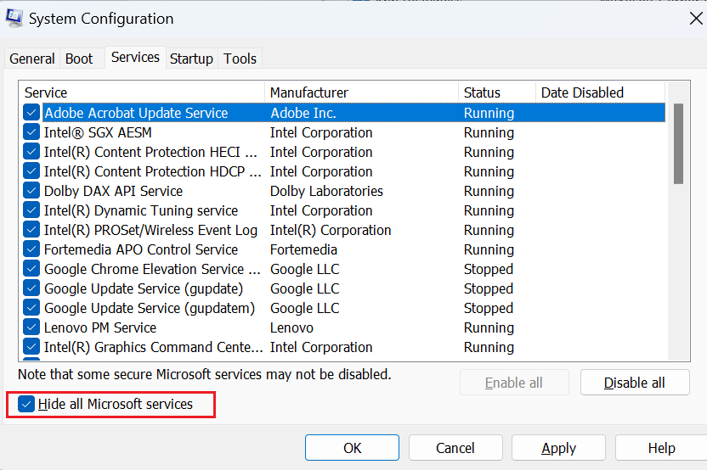Open the Tools tab
The image size is (707, 470).
240,59
